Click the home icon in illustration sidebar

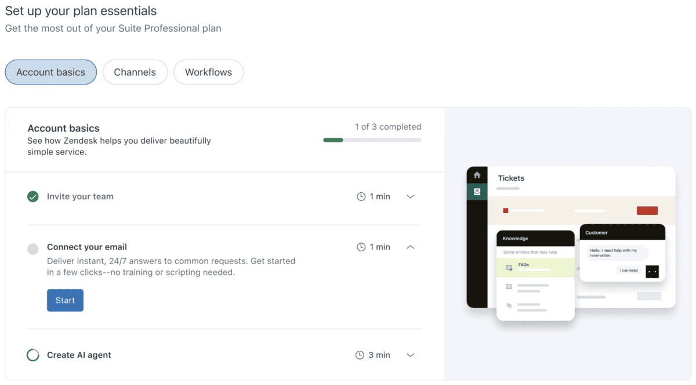pos(477,175)
